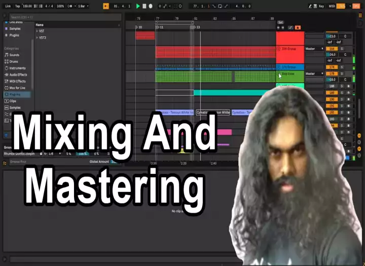This screenshot has width=365, height=266.
Task: Solo the 174 Group track
Action: point(342,67)
